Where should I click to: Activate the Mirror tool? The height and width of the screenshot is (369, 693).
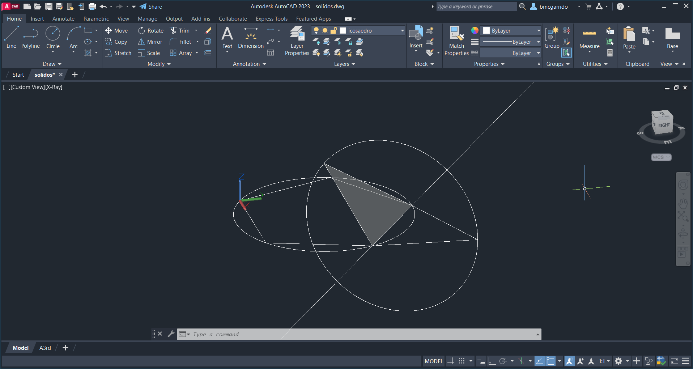click(150, 42)
